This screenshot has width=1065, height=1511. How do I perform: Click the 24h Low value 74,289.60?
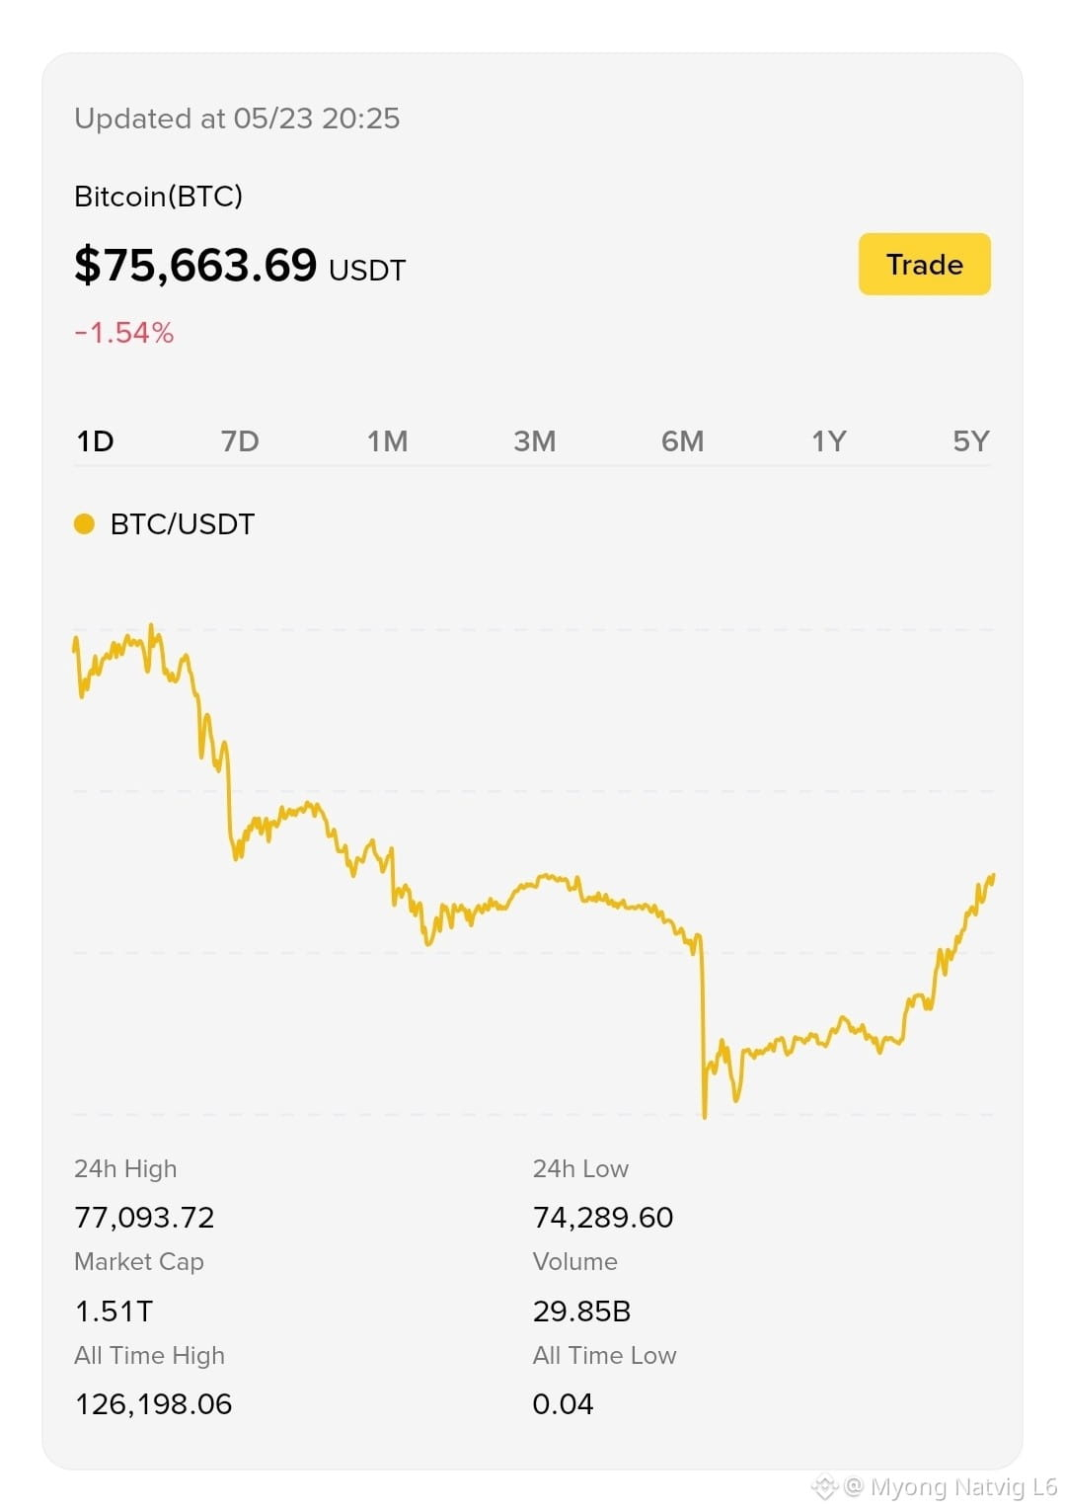pyautogui.click(x=603, y=1217)
